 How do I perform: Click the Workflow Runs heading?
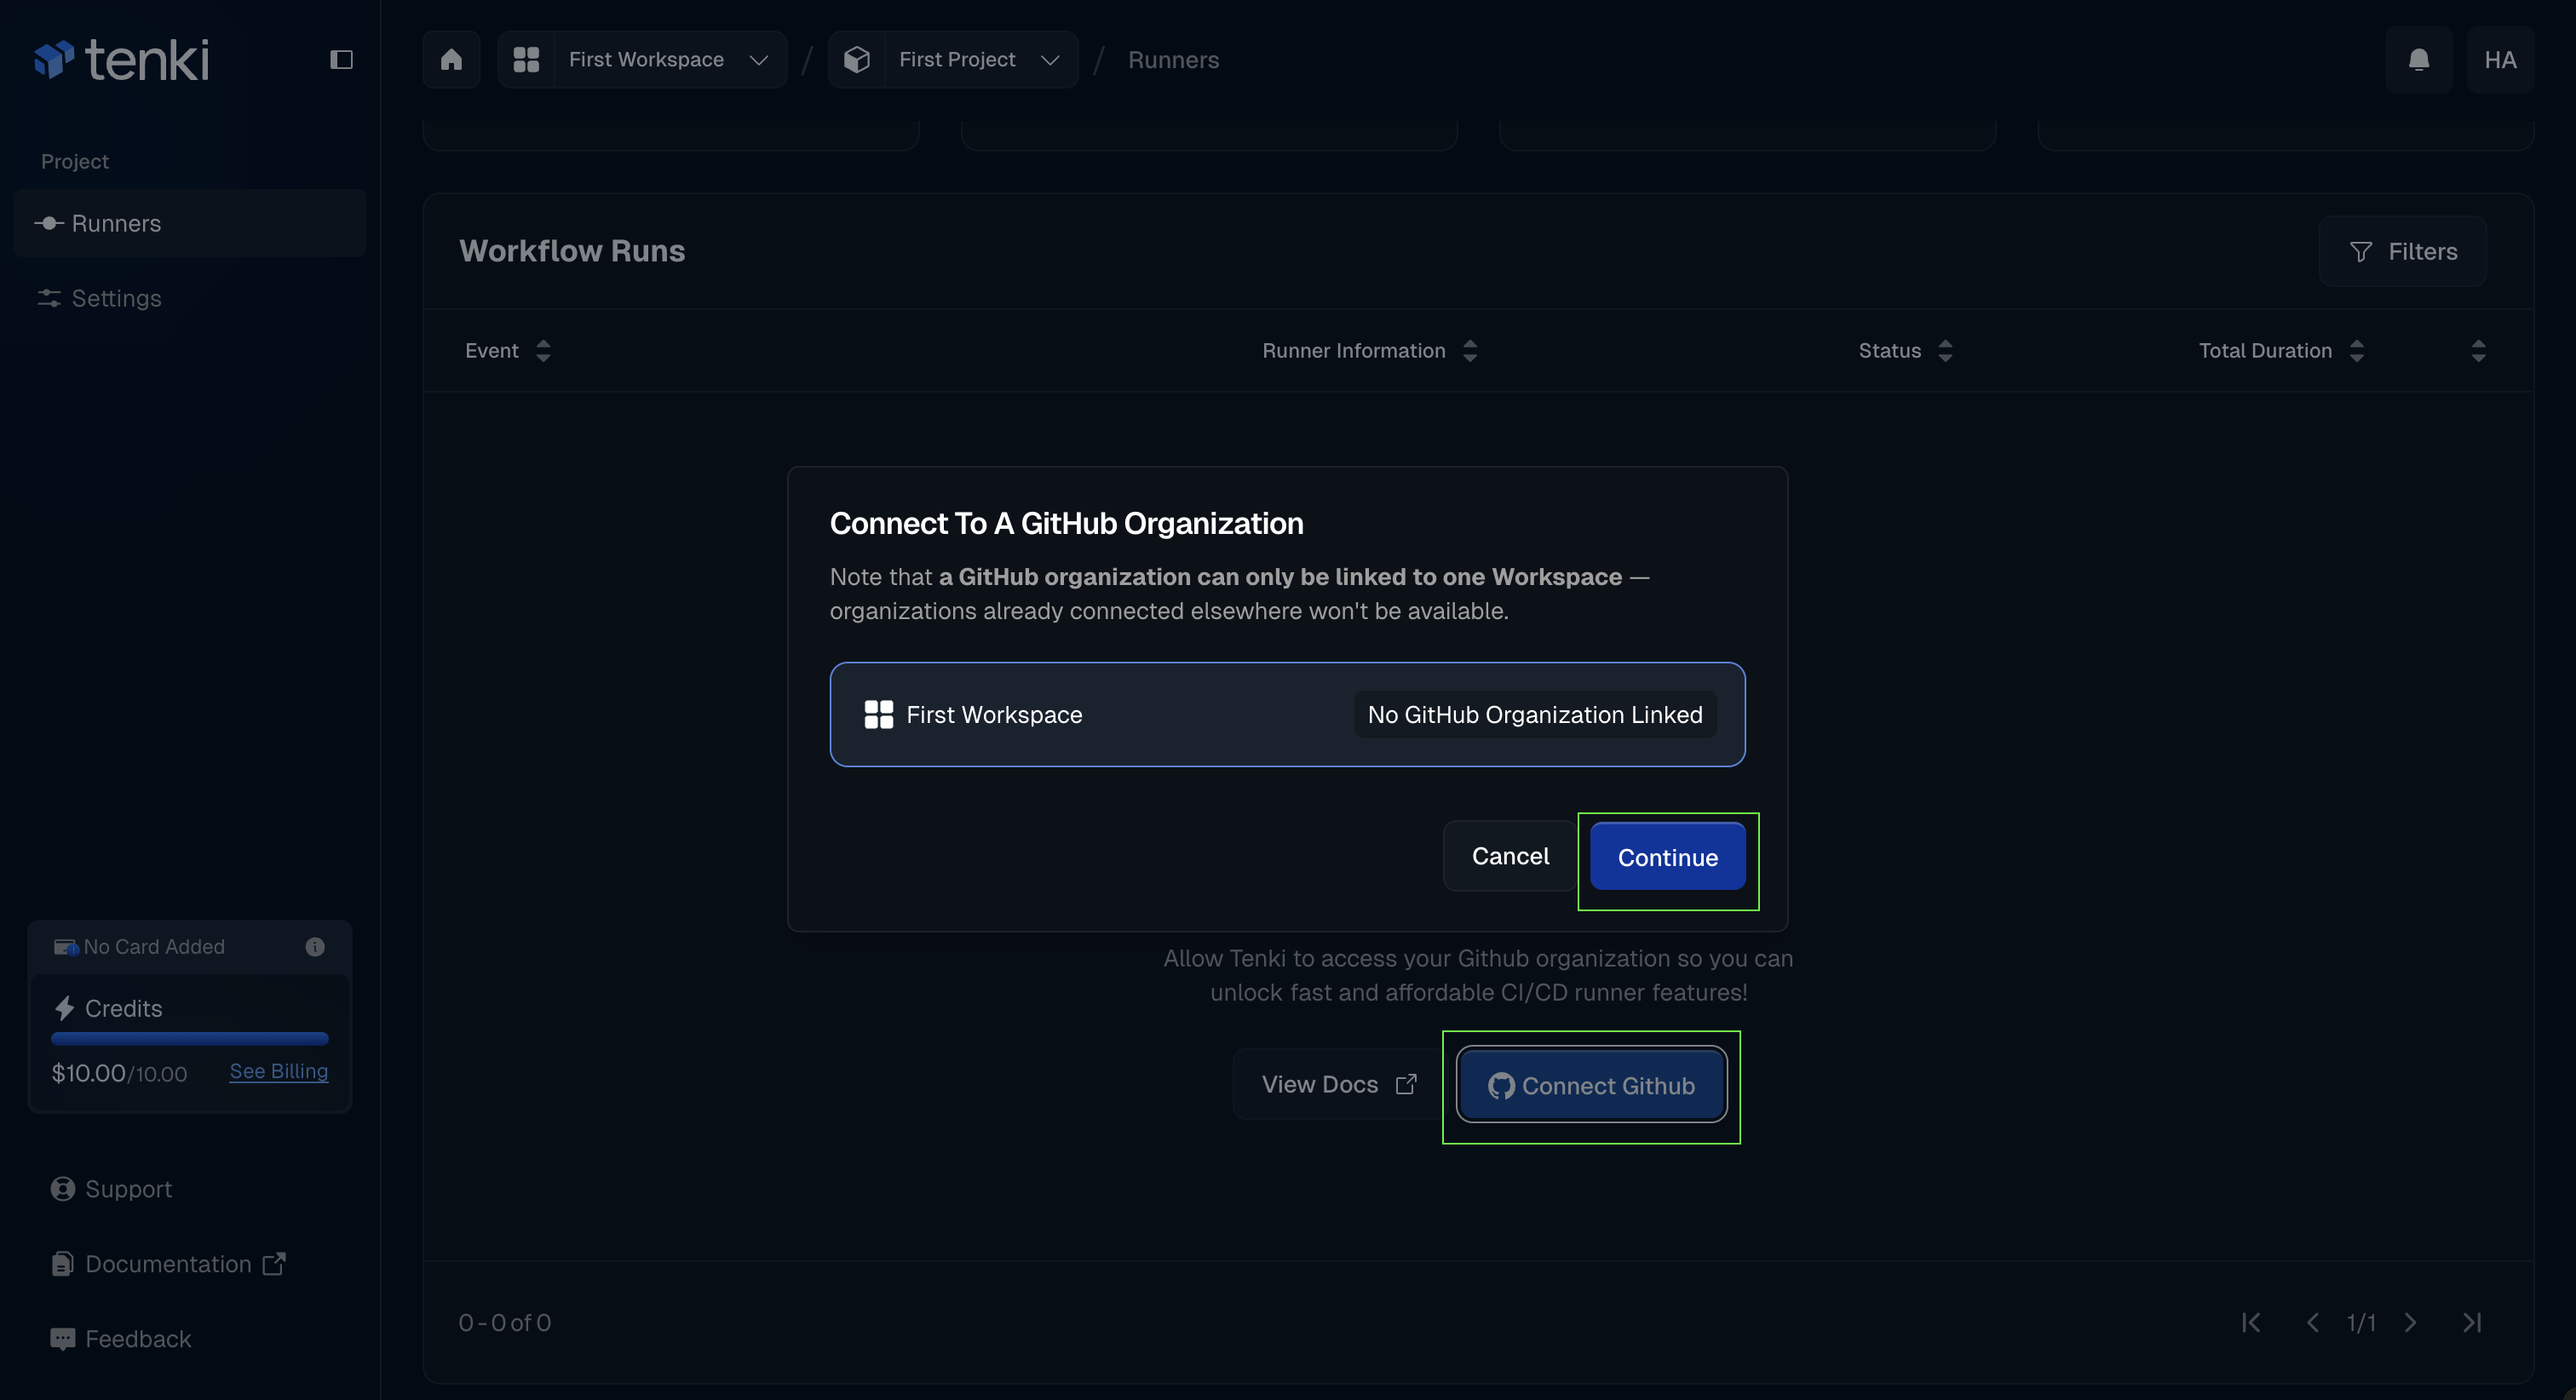coord(572,250)
